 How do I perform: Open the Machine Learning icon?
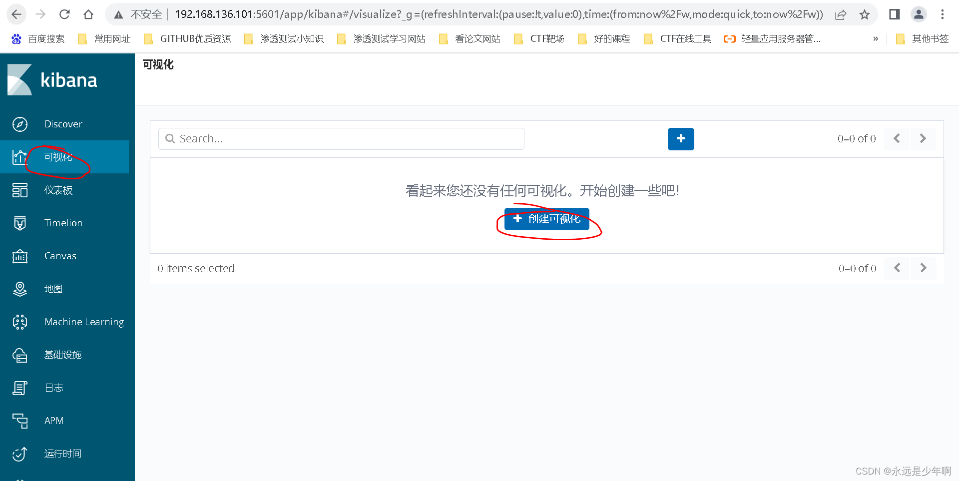[x=20, y=322]
